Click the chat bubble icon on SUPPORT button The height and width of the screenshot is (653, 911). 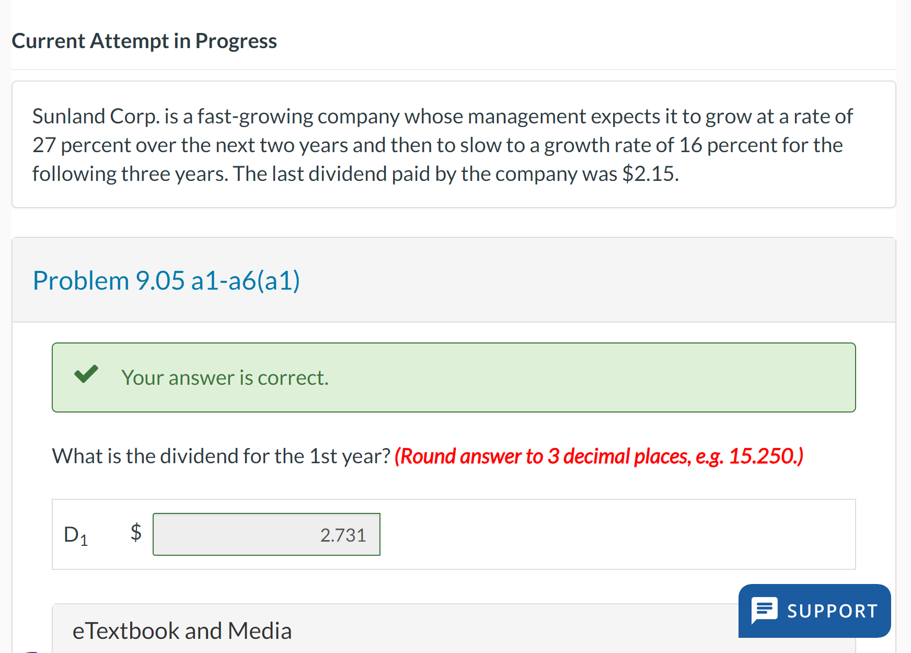(765, 610)
